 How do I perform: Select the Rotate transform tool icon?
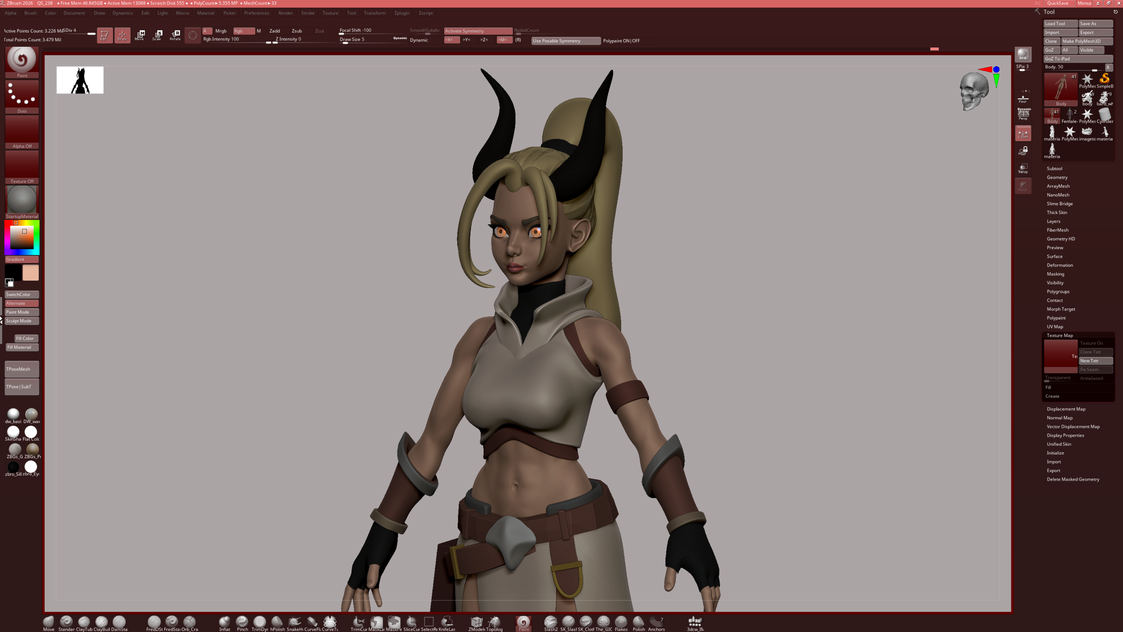click(x=175, y=35)
